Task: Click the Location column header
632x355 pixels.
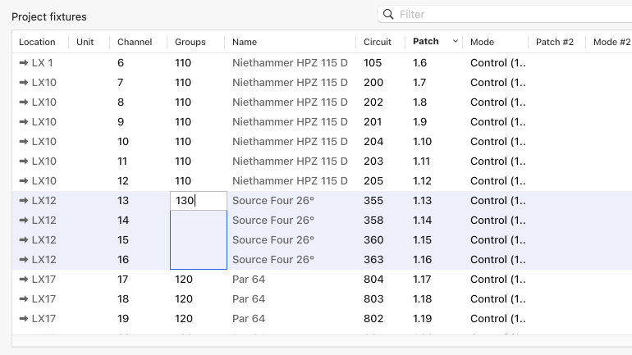Action: [x=37, y=42]
